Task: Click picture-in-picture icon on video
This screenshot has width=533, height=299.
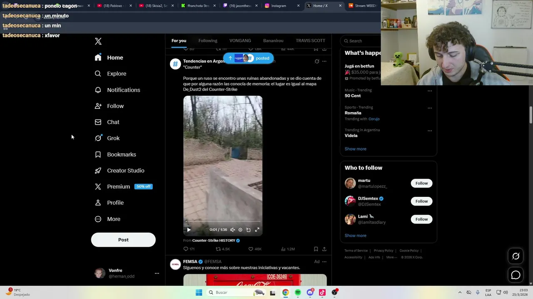Action: pos(249,230)
